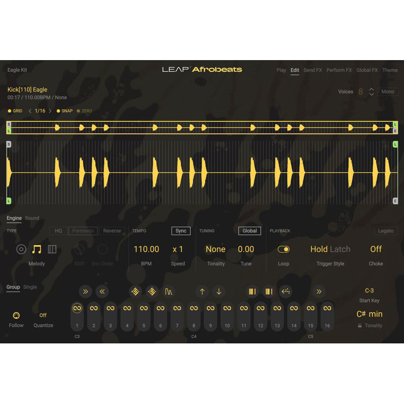Toggle the ZERO crossing option
Image resolution: width=404 pixels, height=404 pixels.
tap(84, 111)
